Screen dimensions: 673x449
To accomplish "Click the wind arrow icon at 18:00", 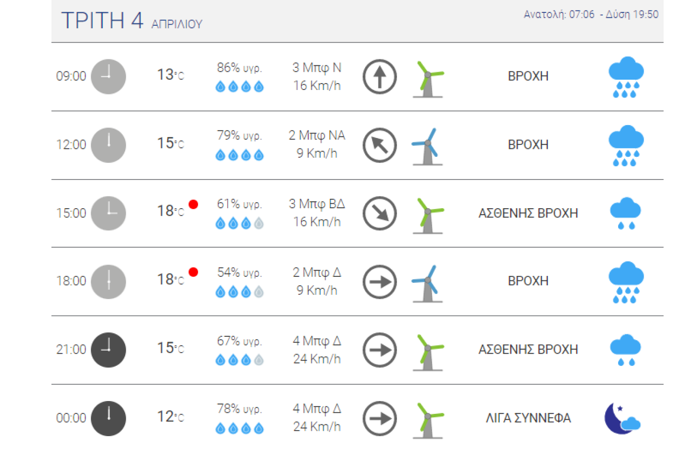I will coord(380,282).
